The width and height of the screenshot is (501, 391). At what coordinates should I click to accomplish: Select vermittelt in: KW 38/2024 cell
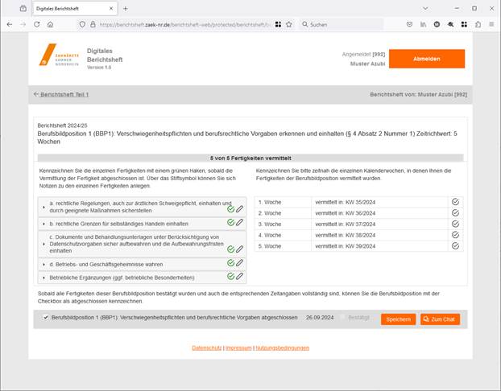(x=379, y=235)
